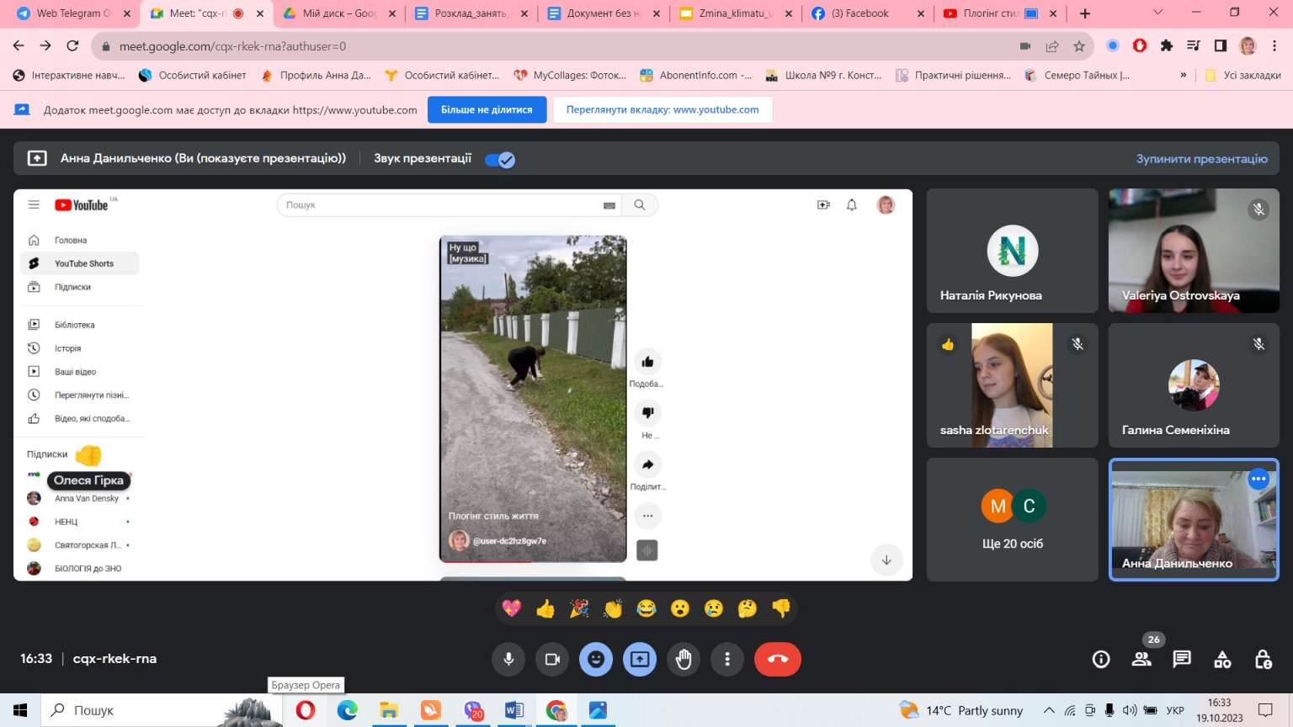
Task: Click Переглянути вкладку youtube link
Action: (x=662, y=109)
